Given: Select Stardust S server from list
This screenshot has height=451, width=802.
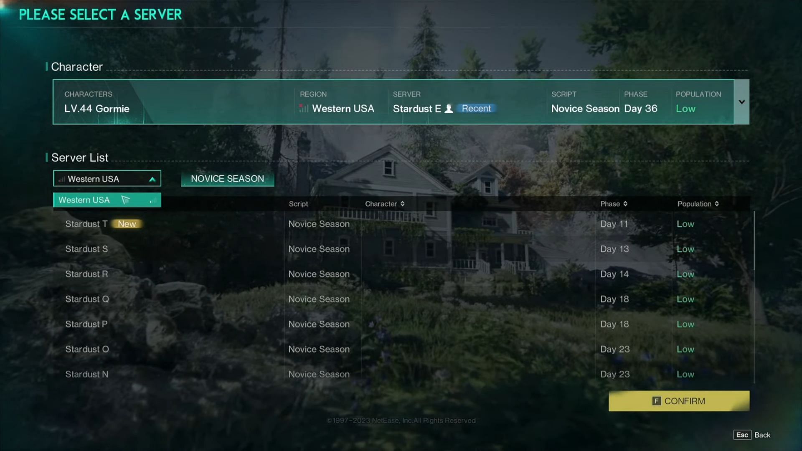Looking at the screenshot, I should 86,249.
